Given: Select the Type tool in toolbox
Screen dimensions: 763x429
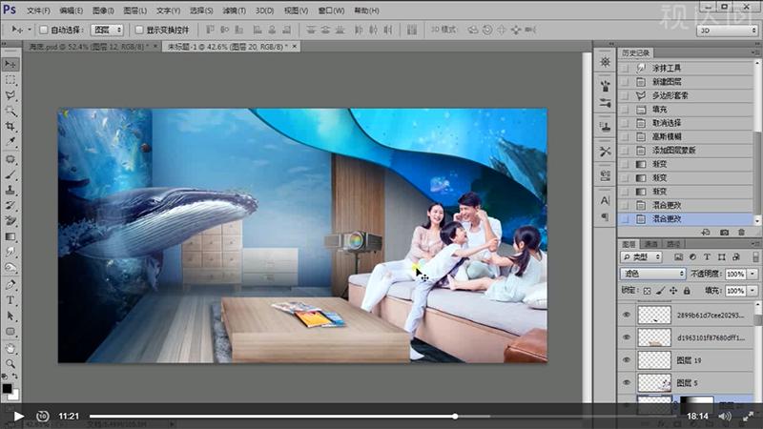Looking at the screenshot, I should click(10, 300).
